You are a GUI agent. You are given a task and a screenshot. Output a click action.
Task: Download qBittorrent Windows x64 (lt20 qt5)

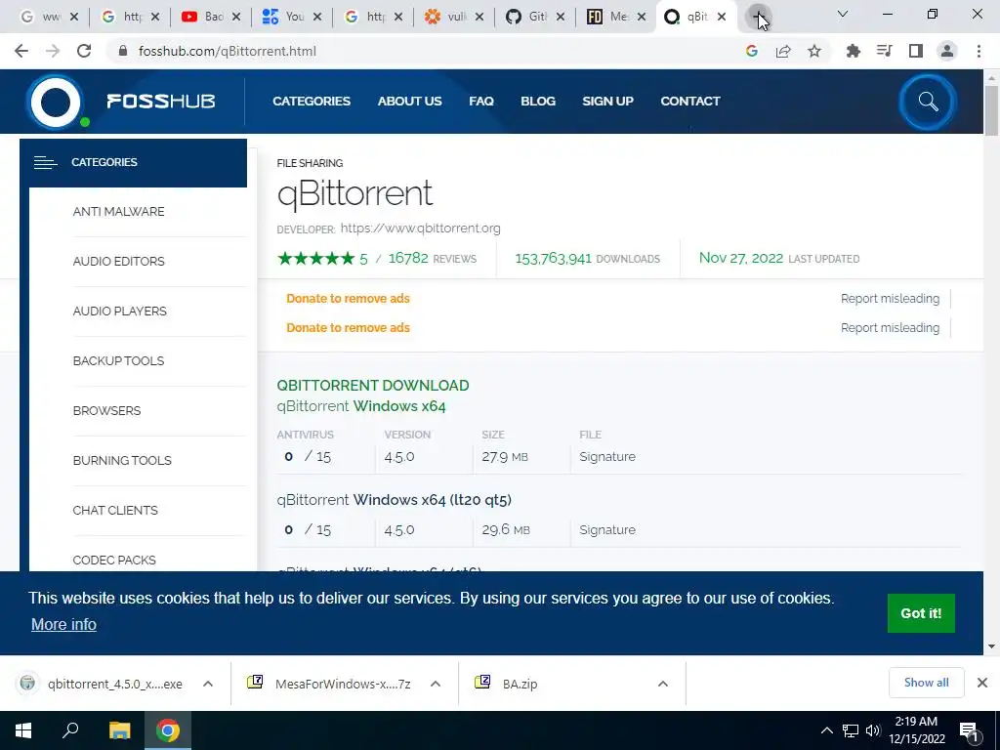tap(395, 500)
